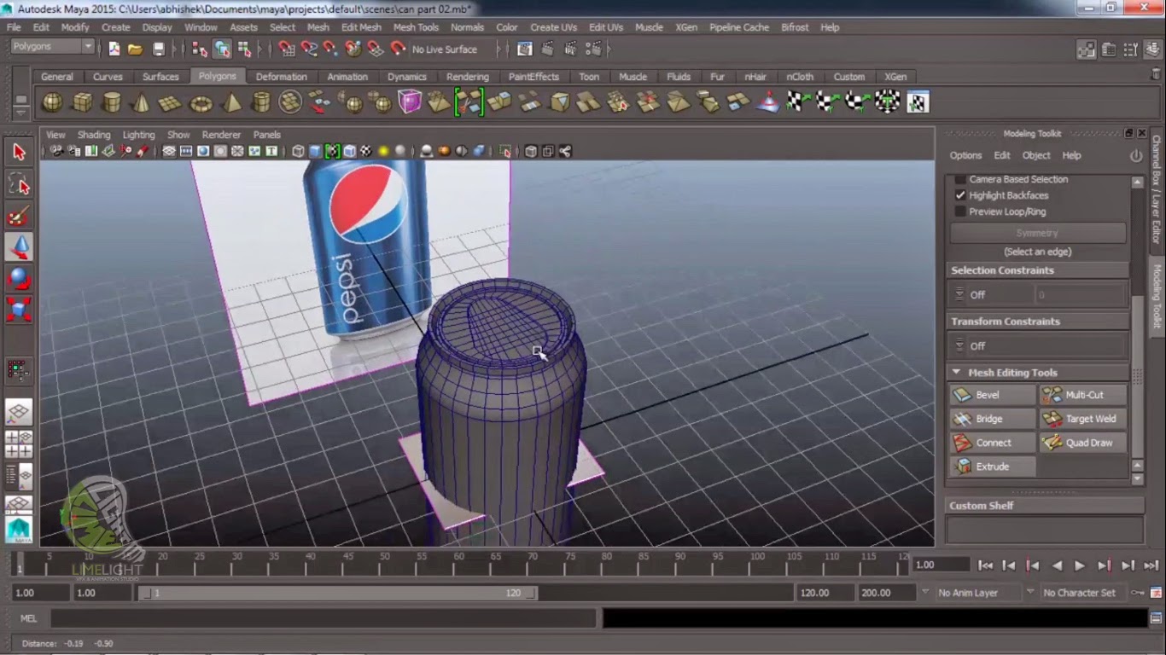Image resolution: width=1166 pixels, height=655 pixels.
Task: Open the Channel Box / Layer Editor side tab
Action: [1157, 189]
